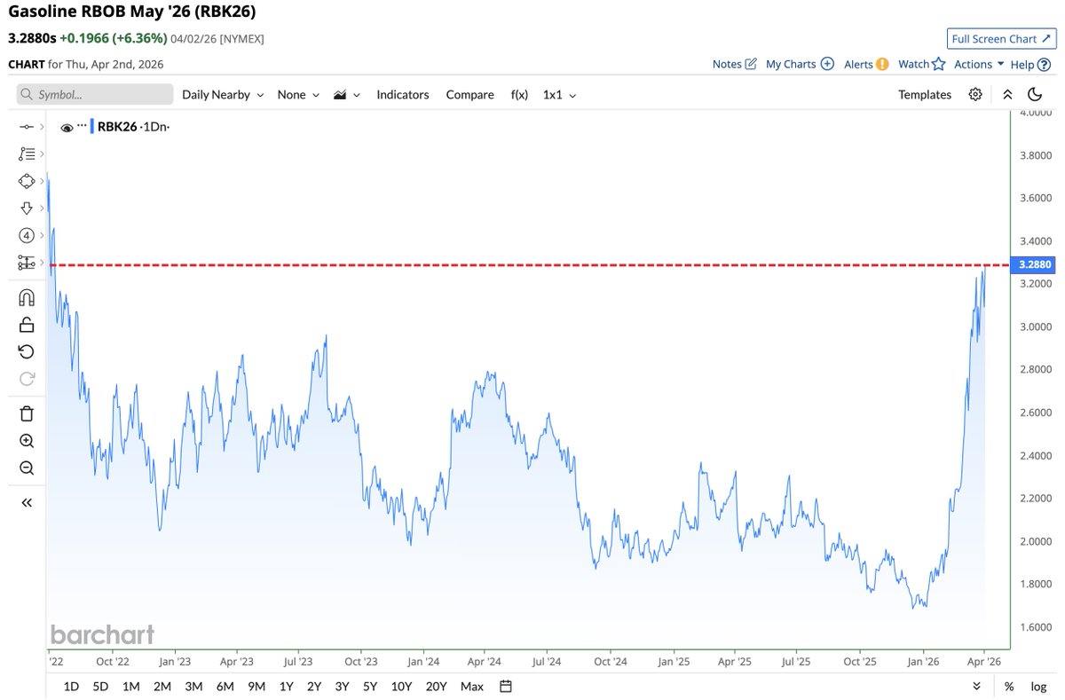1065x700 pixels.
Task: Click the undo icon
Action: click(27, 351)
